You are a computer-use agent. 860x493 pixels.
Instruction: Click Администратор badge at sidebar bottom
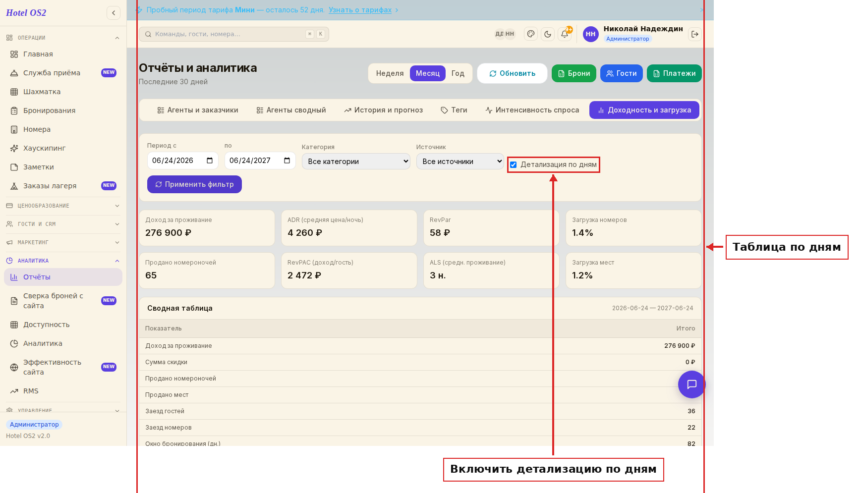click(x=34, y=425)
